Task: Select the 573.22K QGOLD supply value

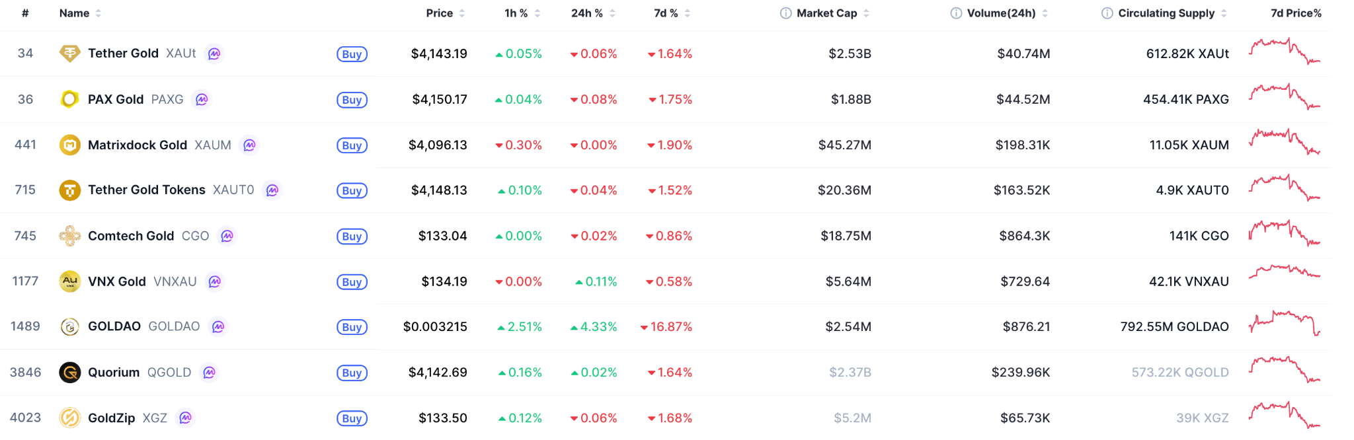Action: click(1180, 373)
